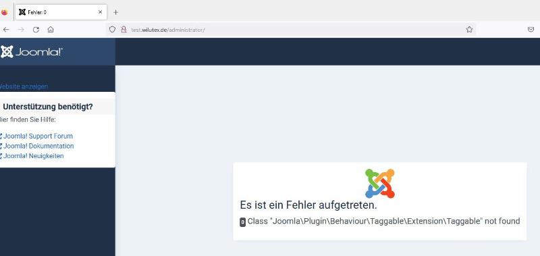Image resolution: width=540 pixels, height=256 pixels.
Task: Open the tracking protection shield icon
Action: coord(112,30)
